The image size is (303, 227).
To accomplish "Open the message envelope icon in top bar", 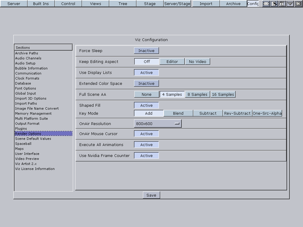I will [266, 4].
